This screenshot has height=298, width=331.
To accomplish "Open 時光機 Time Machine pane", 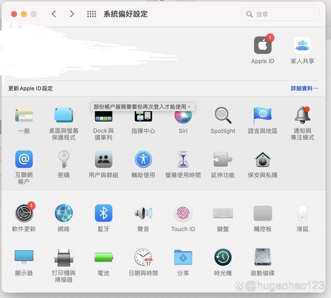I will [x=223, y=257].
